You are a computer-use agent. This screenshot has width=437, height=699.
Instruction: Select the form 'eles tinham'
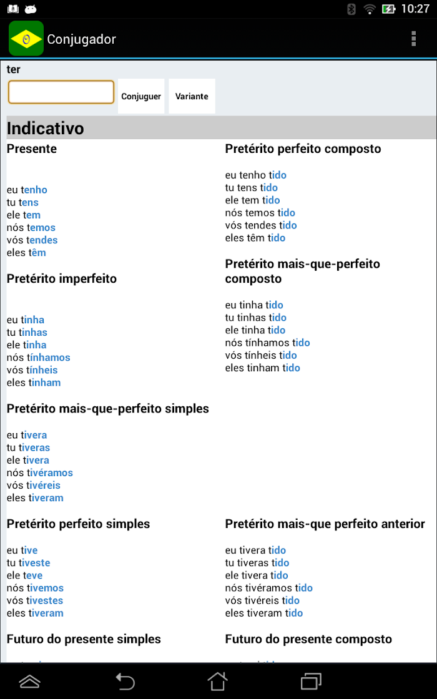34,383
